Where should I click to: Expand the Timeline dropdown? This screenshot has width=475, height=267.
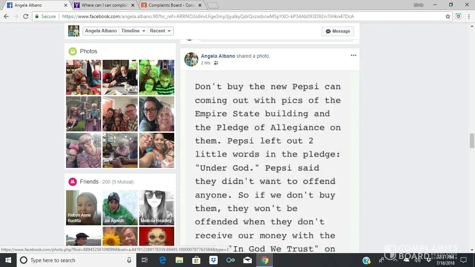point(133,31)
